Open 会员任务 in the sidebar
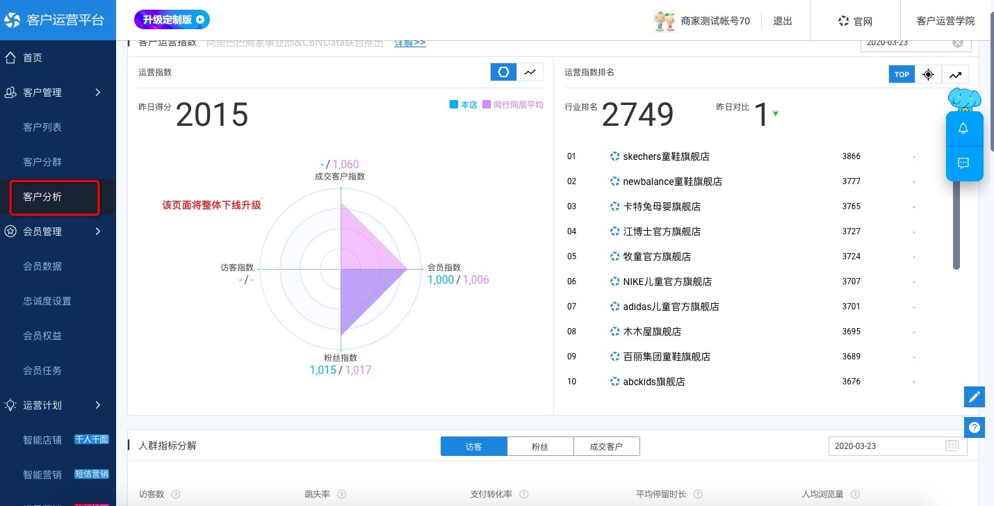This screenshot has height=506, width=994. click(42, 370)
